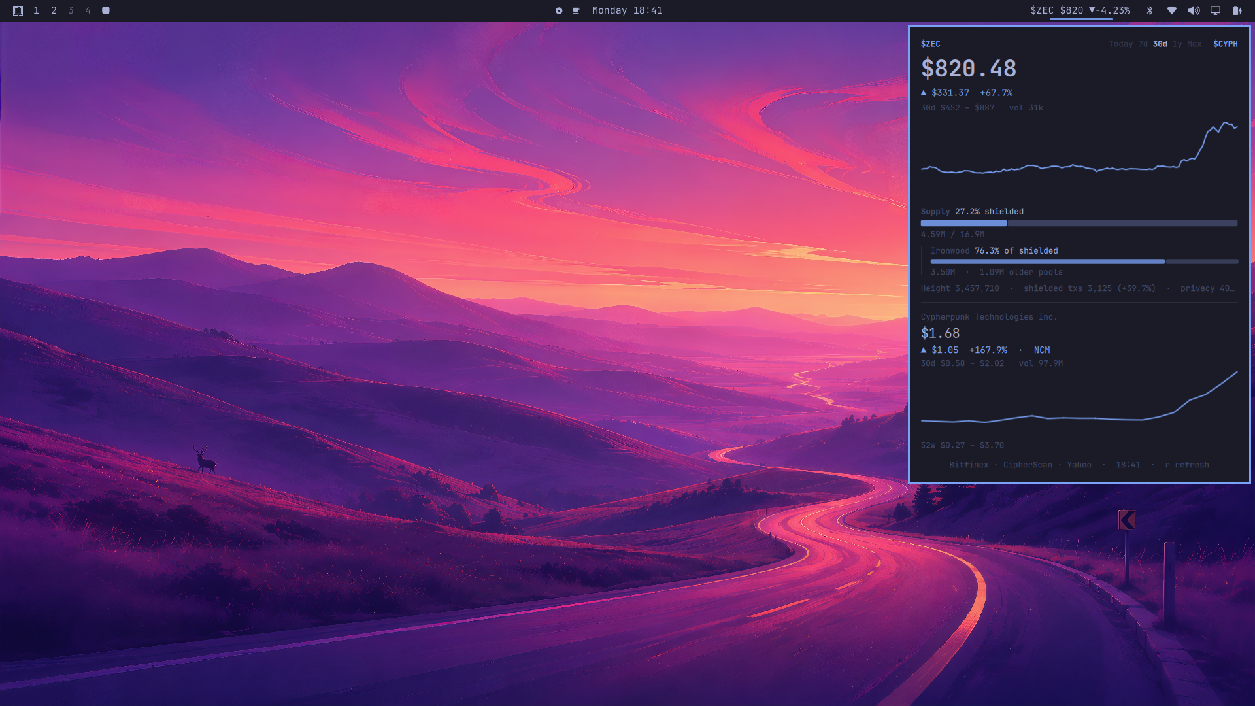This screenshot has height=706, width=1255.
Task: Click the display monitor tray icon
Action: pos(1215,10)
